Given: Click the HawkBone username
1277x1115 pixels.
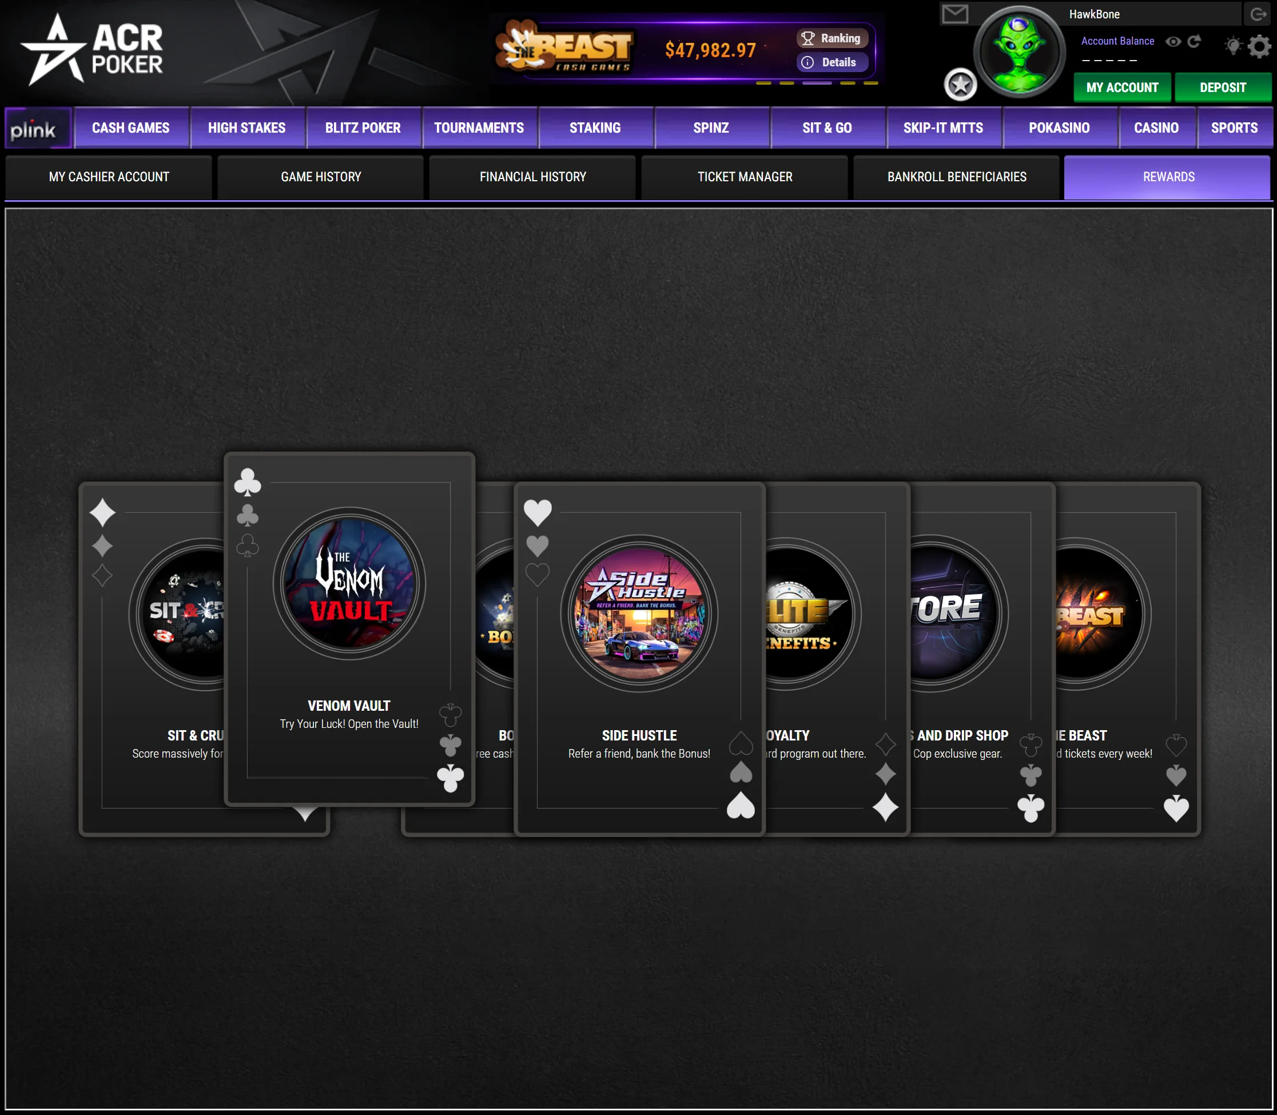Looking at the screenshot, I should (x=1095, y=14).
